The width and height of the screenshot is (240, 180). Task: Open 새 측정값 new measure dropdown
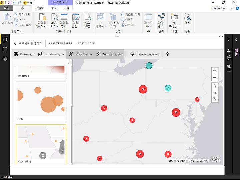tap(174, 20)
